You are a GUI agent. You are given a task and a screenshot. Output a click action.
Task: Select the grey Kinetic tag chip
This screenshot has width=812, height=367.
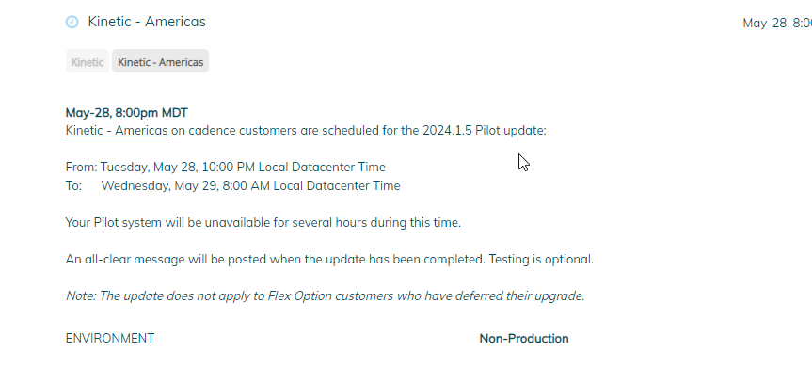[87, 62]
